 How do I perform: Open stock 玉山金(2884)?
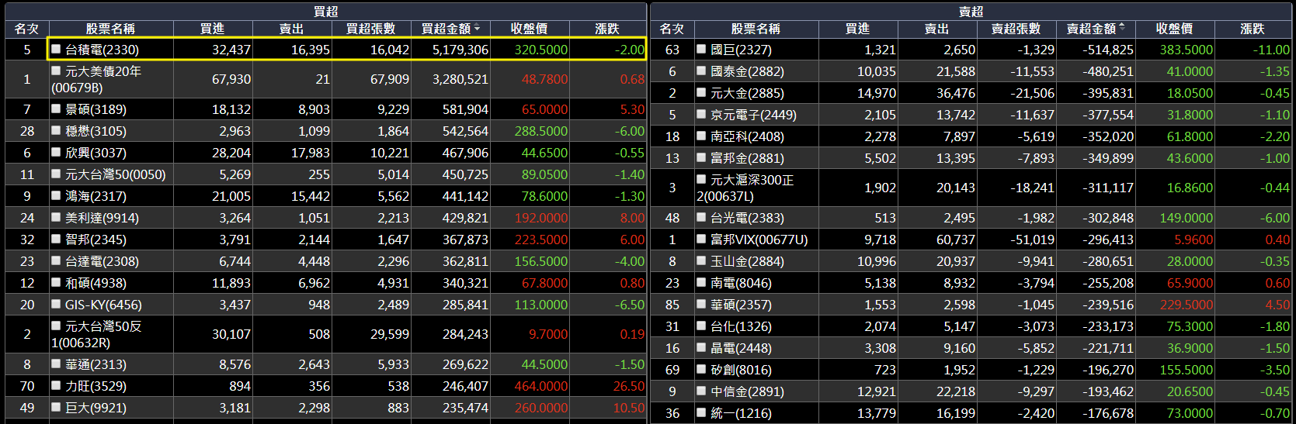click(747, 262)
